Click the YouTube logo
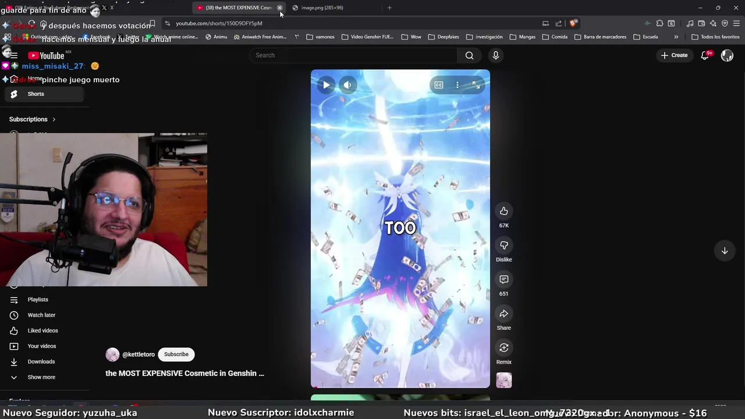Screen dimensions: 745x419 (x=47, y=56)
